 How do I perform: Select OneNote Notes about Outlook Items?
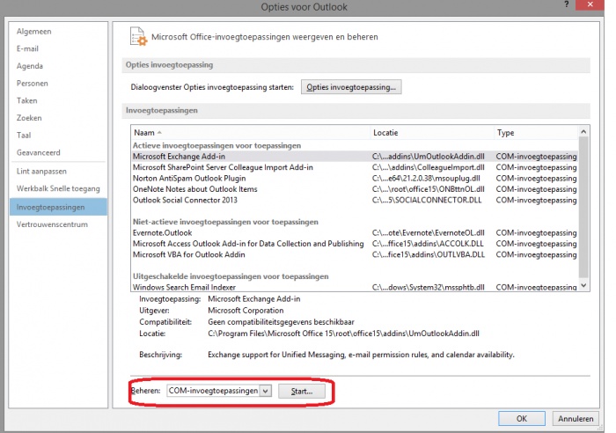pos(355,189)
